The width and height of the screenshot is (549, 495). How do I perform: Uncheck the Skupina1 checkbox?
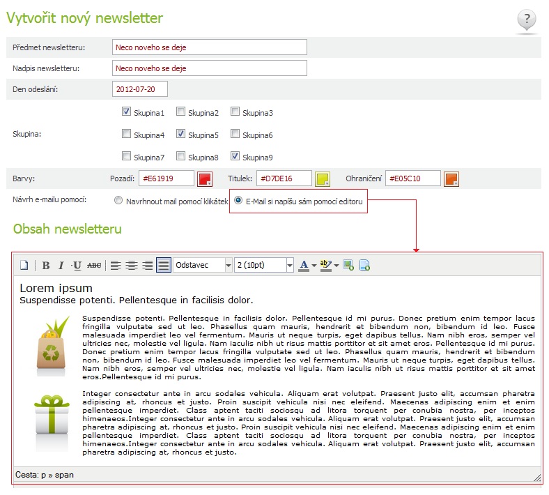126,112
